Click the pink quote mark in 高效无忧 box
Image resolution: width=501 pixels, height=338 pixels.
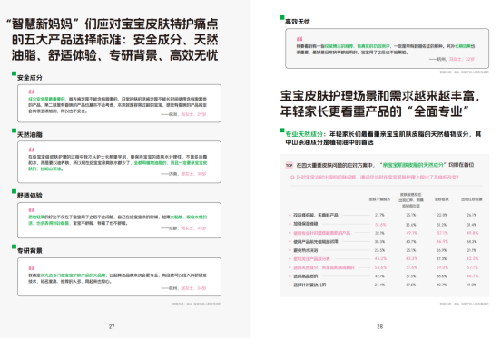300,39
